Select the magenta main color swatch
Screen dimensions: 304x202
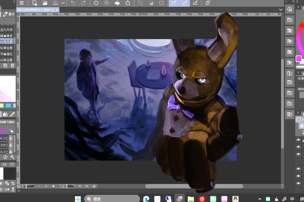click(299, 59)
